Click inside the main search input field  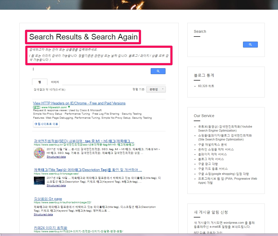(x=81, y=69)
